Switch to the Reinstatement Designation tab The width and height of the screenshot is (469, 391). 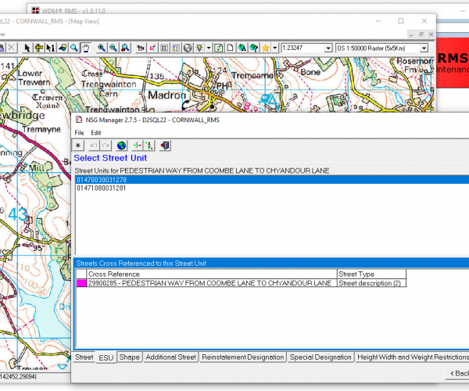tap(242, 357)
